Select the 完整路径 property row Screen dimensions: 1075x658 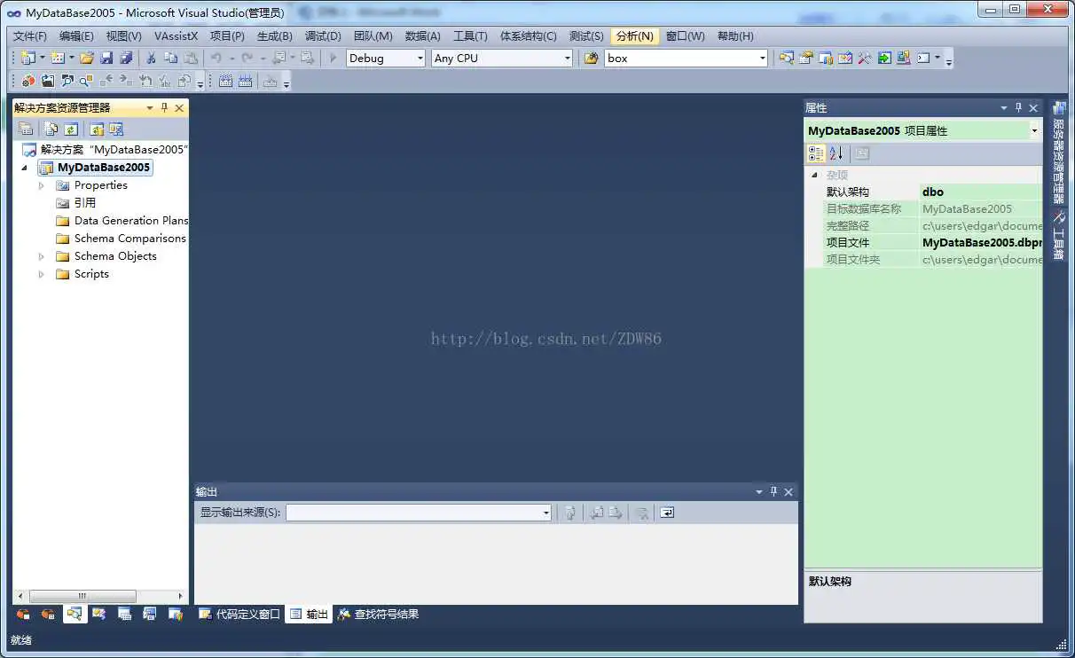tap(923, 225)
